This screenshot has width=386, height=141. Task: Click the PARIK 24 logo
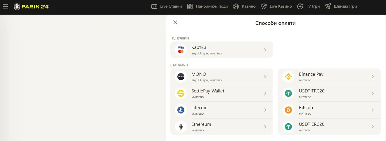pyautogui.click(x=31, y=6)
